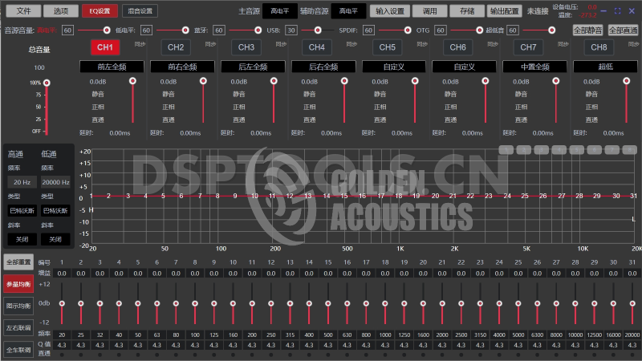
Task: Open the low-pass 巴特沃斯 filter type dropdown
Action: click(x=55, y=211)
